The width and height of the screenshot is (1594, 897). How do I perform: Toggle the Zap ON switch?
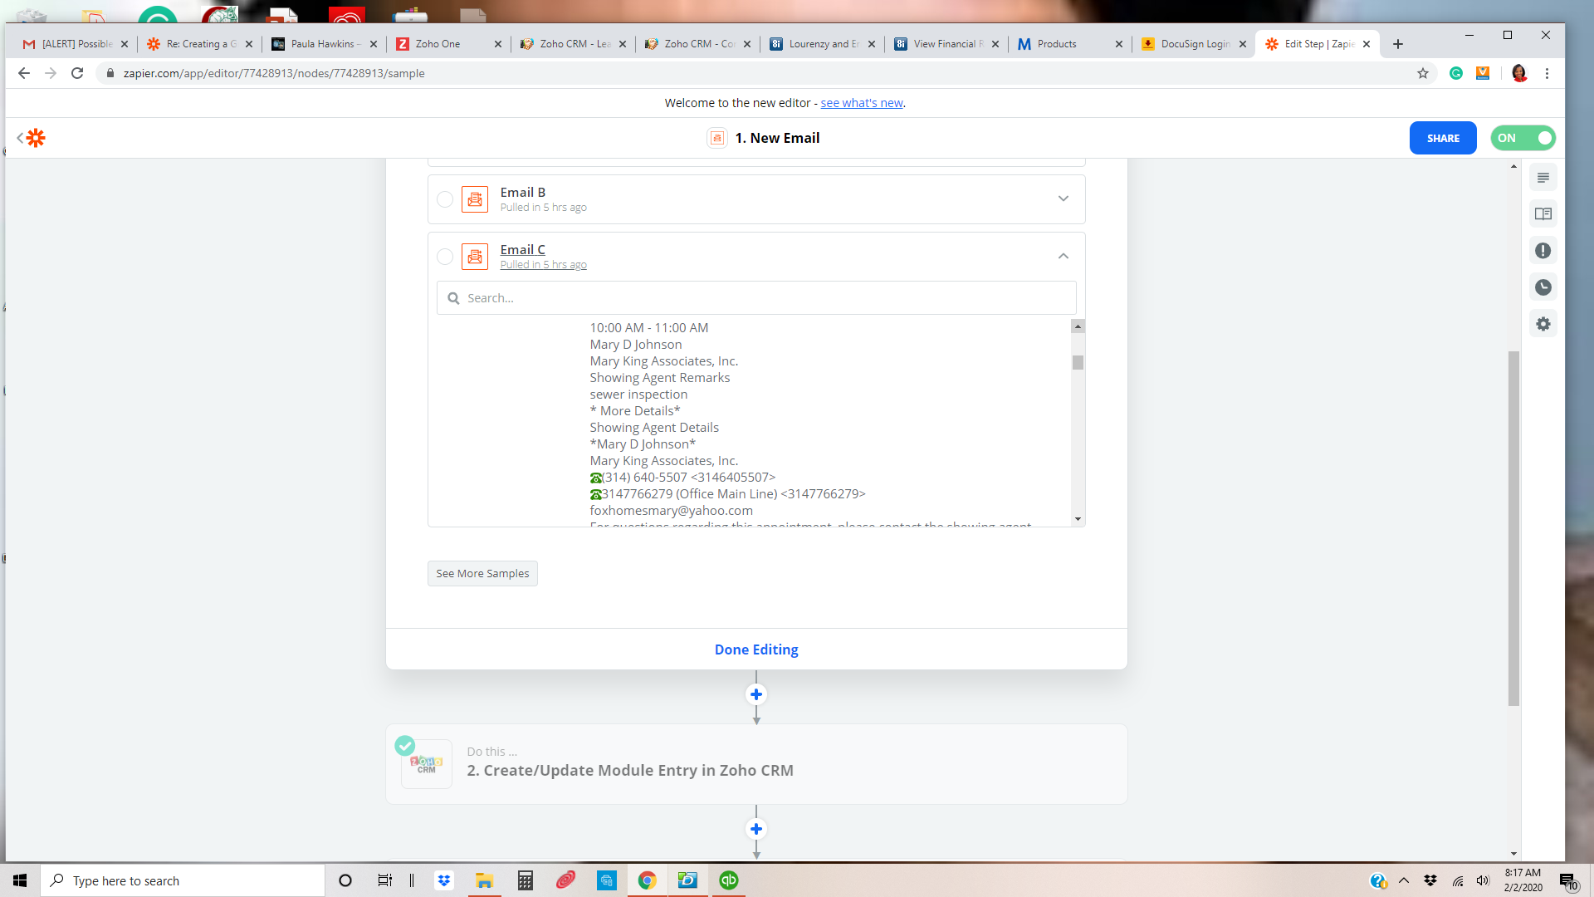click(1523, 138)
